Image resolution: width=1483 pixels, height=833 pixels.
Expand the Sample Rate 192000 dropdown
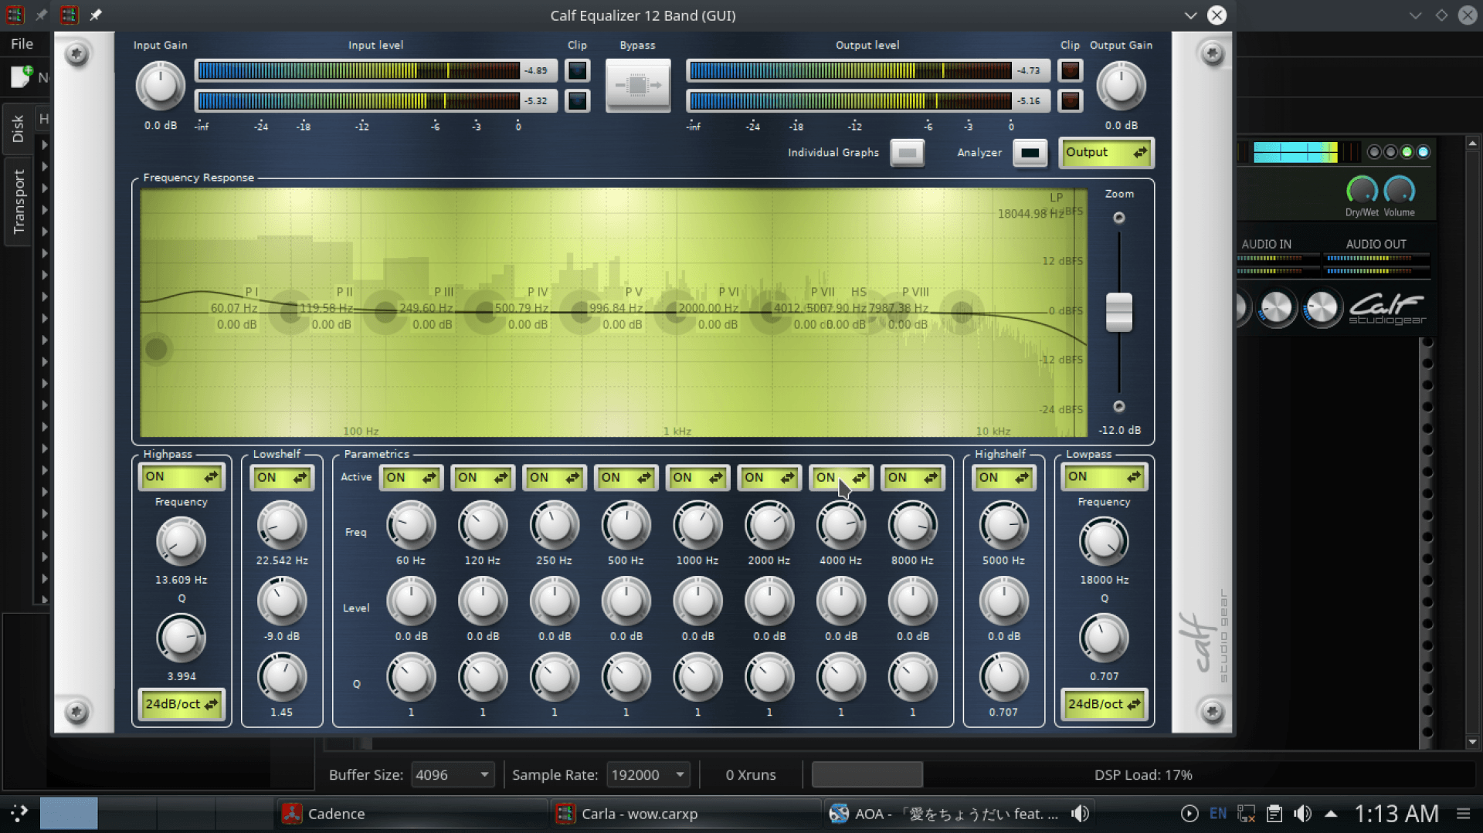[647, 774]
